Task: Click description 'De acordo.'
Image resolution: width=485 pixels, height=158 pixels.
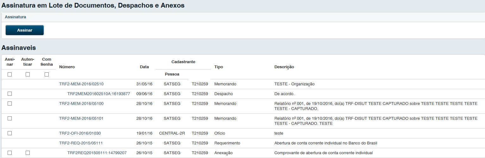Action: (284, 94)
